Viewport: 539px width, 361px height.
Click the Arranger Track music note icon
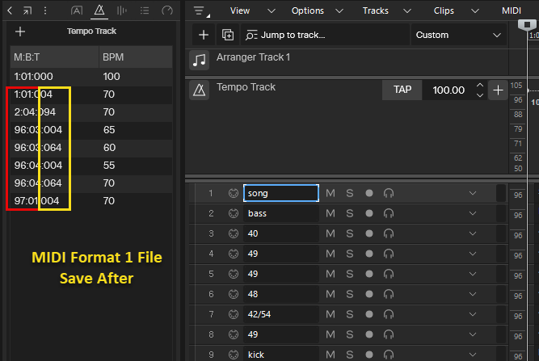(200, 61)
